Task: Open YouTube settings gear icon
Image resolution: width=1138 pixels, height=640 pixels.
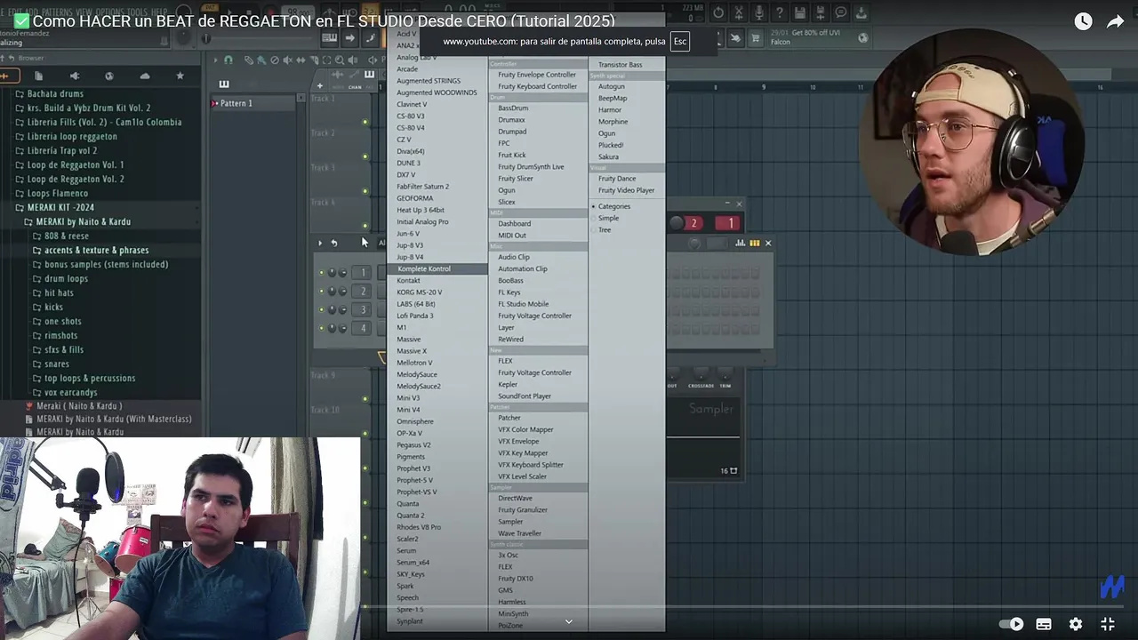Action: [1076, 624]
